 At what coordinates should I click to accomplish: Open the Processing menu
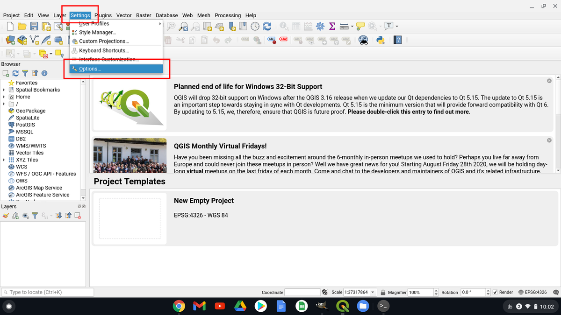228,15
